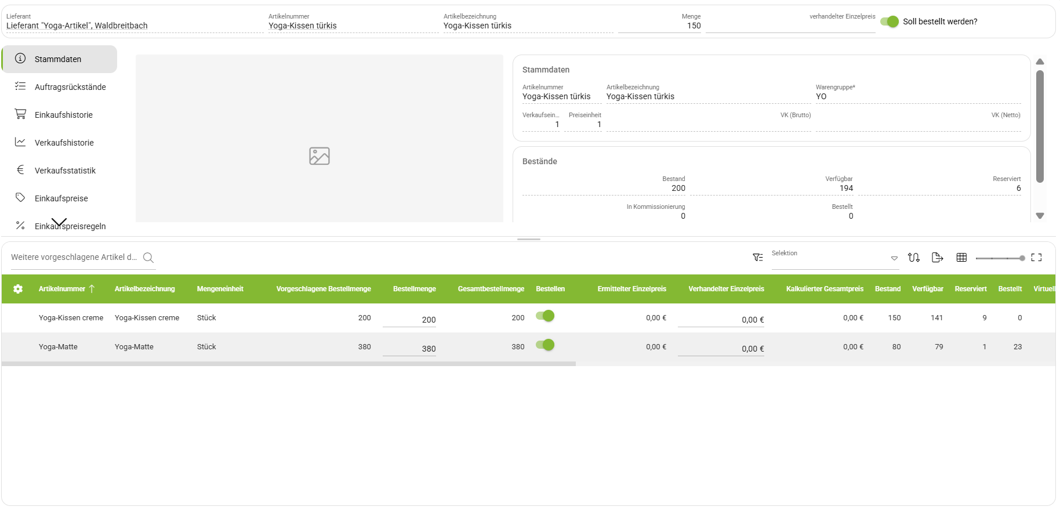
Task: Sort by the Bestellmenge column header
Action: pos(415,289)
